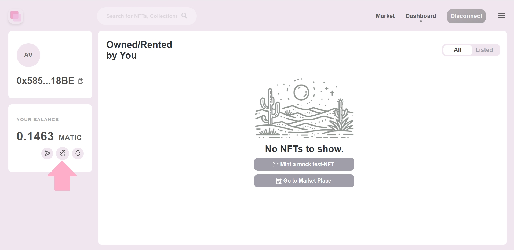Image resolution: width=514 pixels, height=250 pixels.
Task: Go to the Dashboard tab
Action: pyautogui.click(x=421, y=16)
